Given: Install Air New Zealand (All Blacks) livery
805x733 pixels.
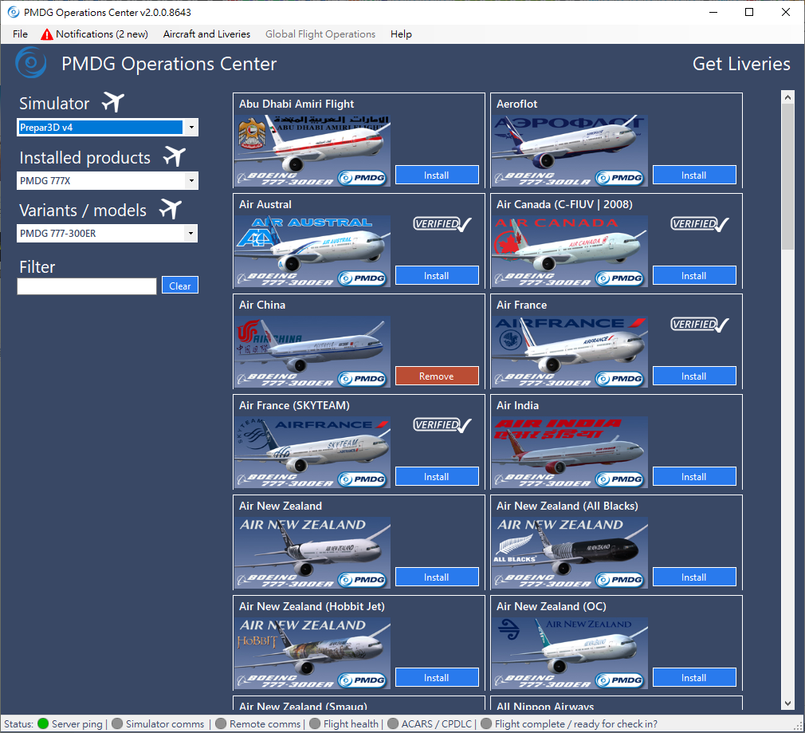Looking at the screenshot, I should pos(694,577).
